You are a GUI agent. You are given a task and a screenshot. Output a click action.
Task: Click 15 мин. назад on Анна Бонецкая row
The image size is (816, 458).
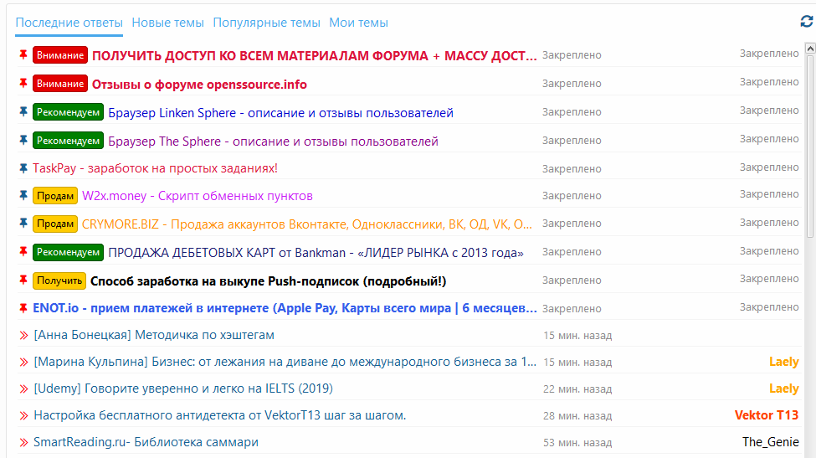(x=577, y=335)
